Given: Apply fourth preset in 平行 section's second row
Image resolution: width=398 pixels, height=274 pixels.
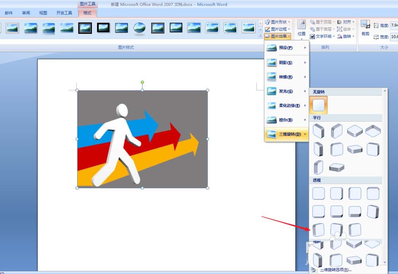Looking at the screenshot, I should (x=373, y=149).
